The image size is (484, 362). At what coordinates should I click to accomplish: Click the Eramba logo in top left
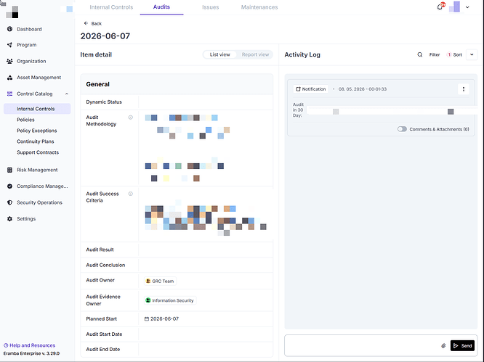click(12, 12)
